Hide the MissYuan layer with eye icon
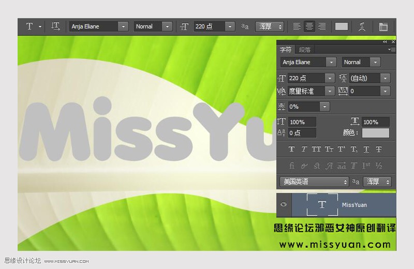The image size is (414, 269). point(284,205)
